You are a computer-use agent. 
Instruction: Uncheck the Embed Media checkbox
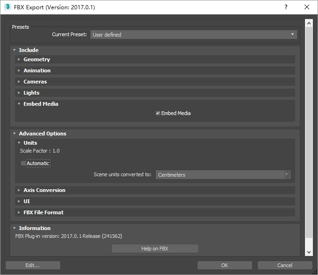[x=158, y=113]
